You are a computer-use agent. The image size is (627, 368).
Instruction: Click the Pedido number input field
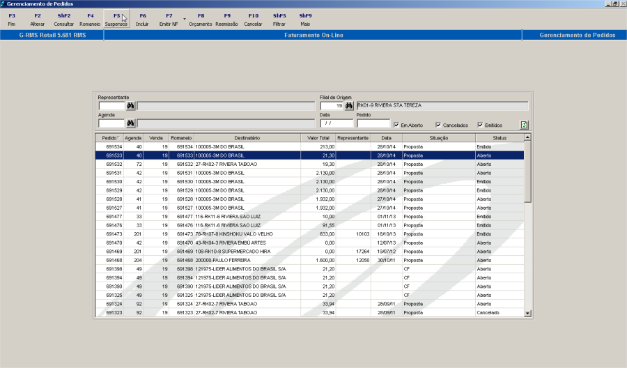click(x=373, y=123)
